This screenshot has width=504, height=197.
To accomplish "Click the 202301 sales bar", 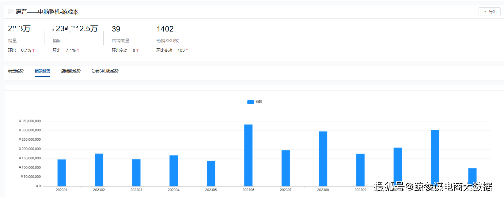I will click(62, 173).
